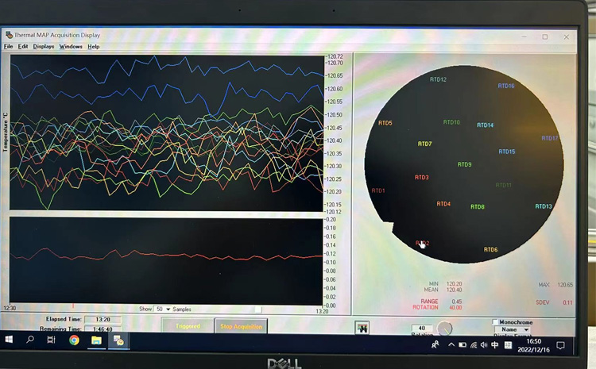Click the Chinese IME 中 indicator
596x369 pixels.
tap(494, 344)
